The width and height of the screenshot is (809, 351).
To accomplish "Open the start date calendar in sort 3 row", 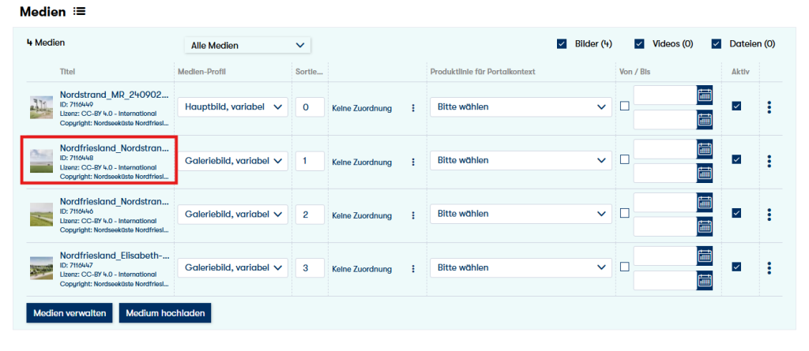I will click(704, 256).
